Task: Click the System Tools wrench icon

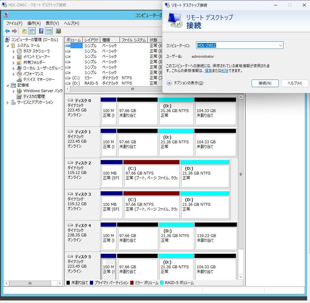Action: point(13,45)
